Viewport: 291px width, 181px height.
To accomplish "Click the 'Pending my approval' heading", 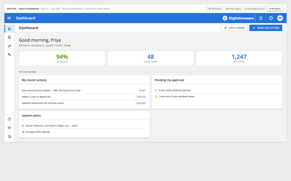I will pyautogui.click(x=169, y=80).
